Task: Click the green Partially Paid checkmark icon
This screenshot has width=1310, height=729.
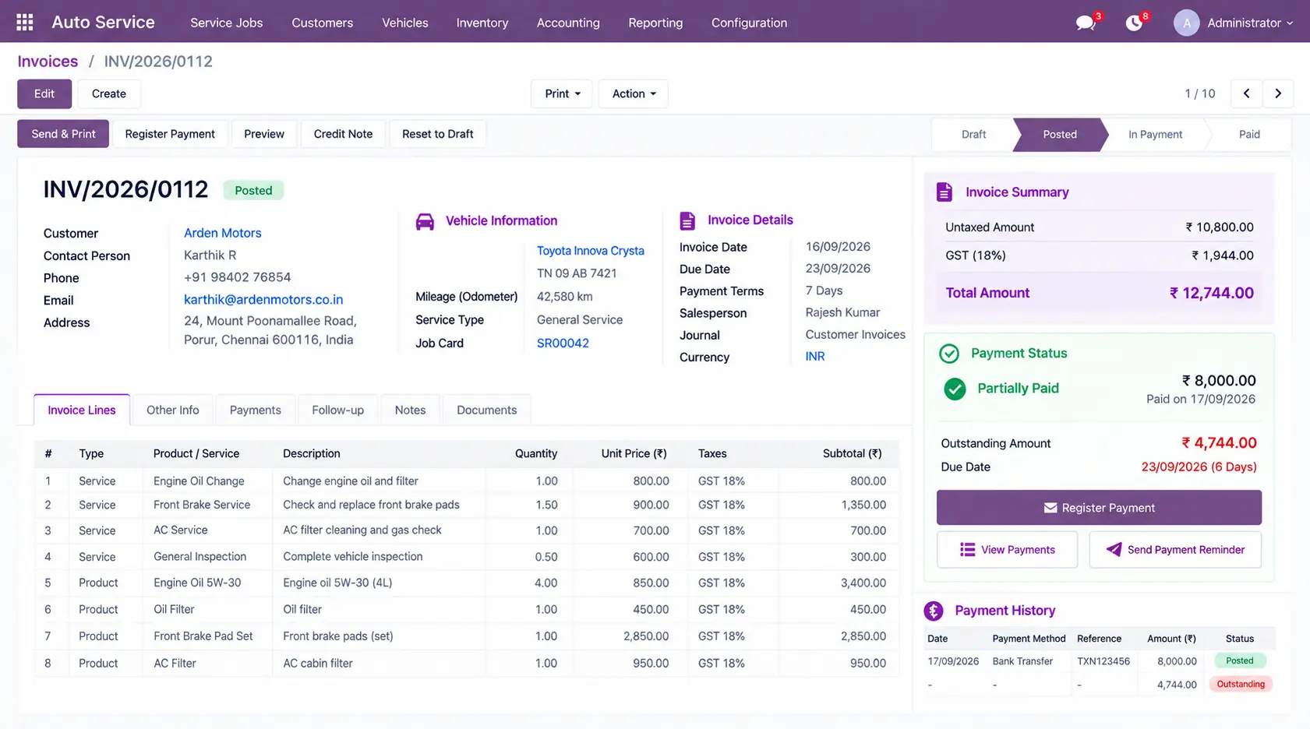Action: coord(955,389)
